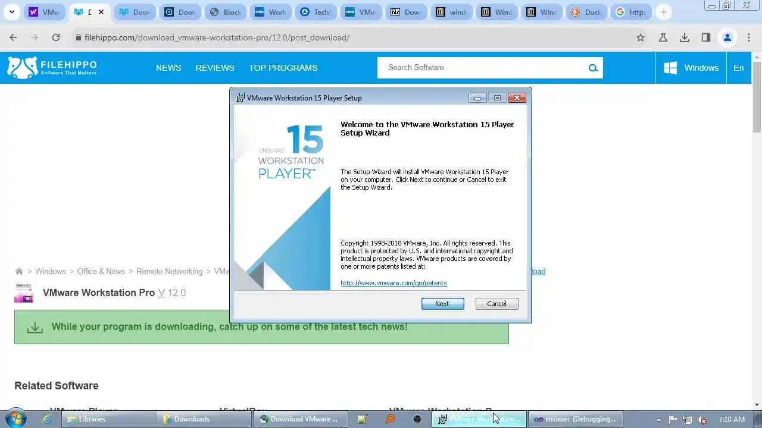Click the Remote Networking breadcrumb link
762x428 pixels.
170,272
